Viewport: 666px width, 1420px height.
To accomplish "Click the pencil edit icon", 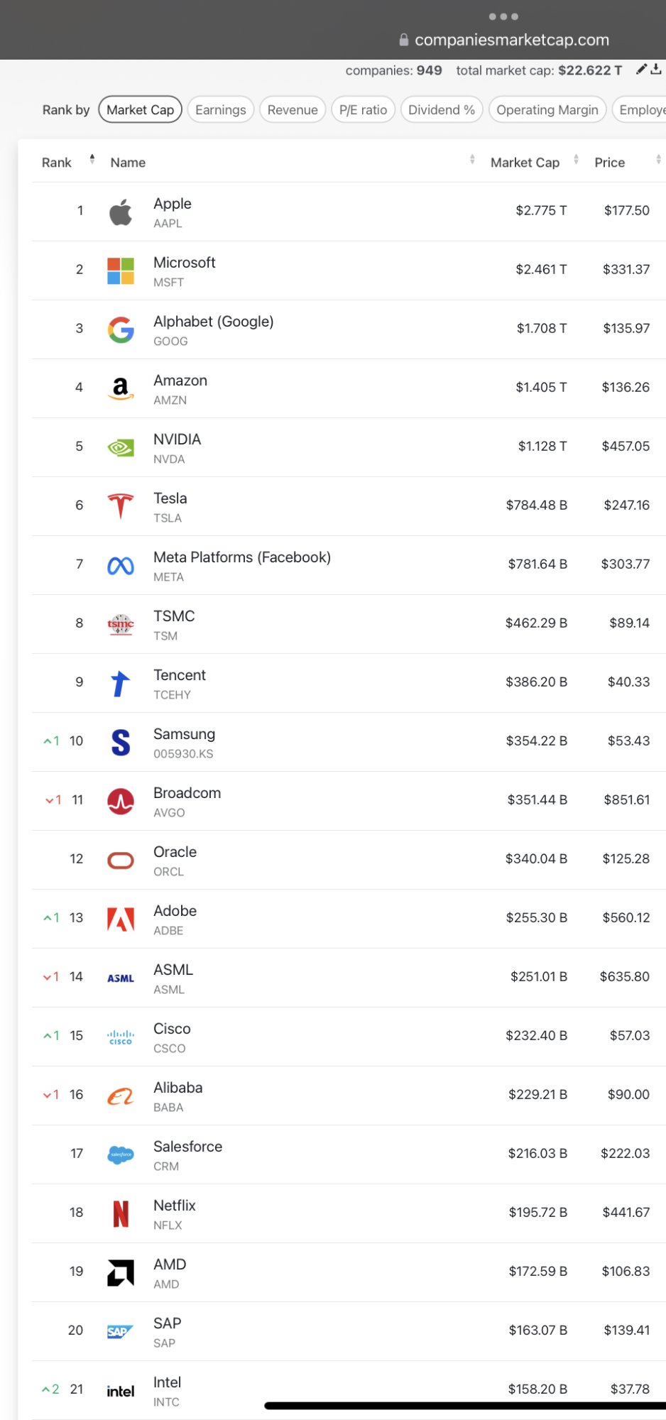I will 641,69.
